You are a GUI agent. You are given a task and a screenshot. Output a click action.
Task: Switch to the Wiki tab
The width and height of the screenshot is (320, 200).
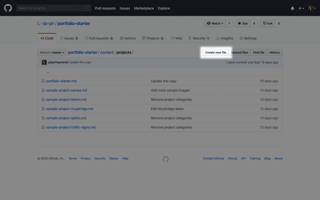click(x=176, y=38)
